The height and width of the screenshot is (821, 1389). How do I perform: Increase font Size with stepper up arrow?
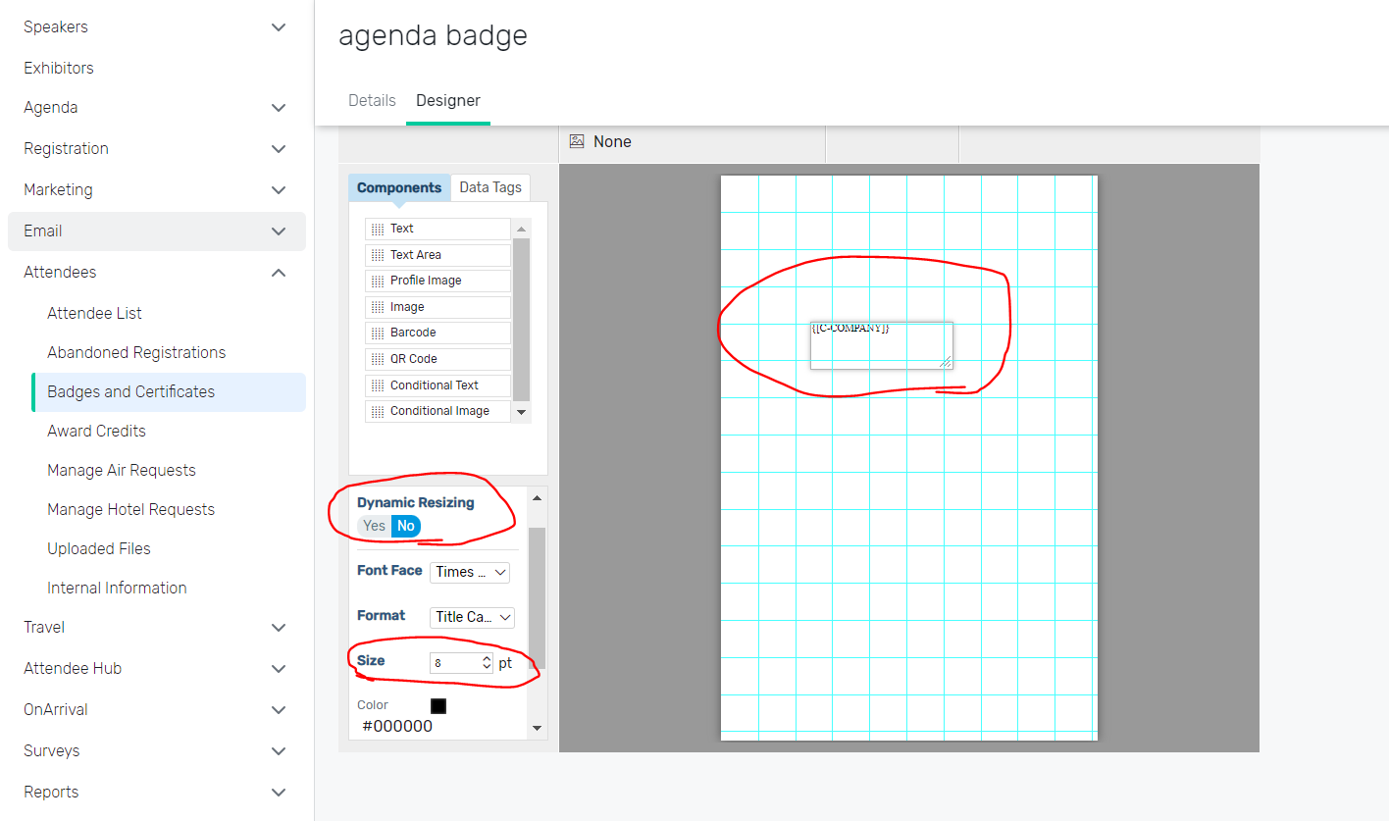(487, 659)
